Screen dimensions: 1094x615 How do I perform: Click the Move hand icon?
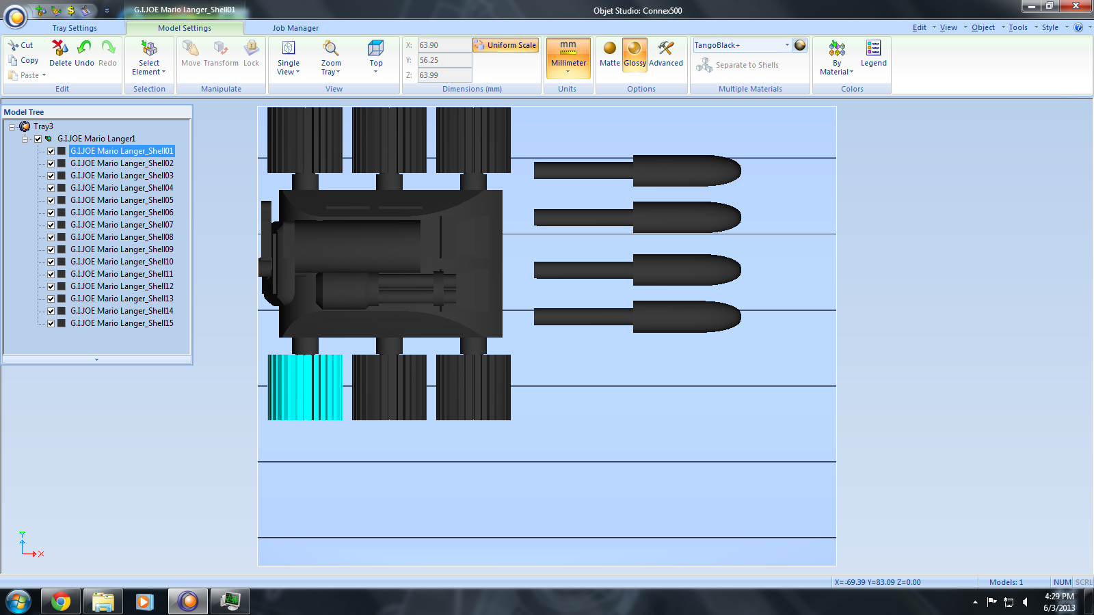pyautogui.click(x=191, y=47)
